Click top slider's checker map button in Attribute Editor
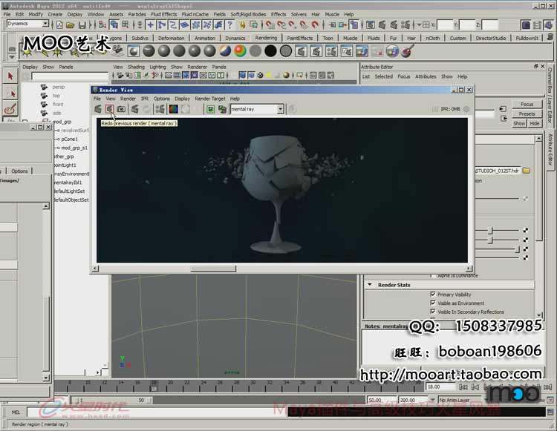The width and height of the screenshot is (557, 431). click(x=525, y=231)
